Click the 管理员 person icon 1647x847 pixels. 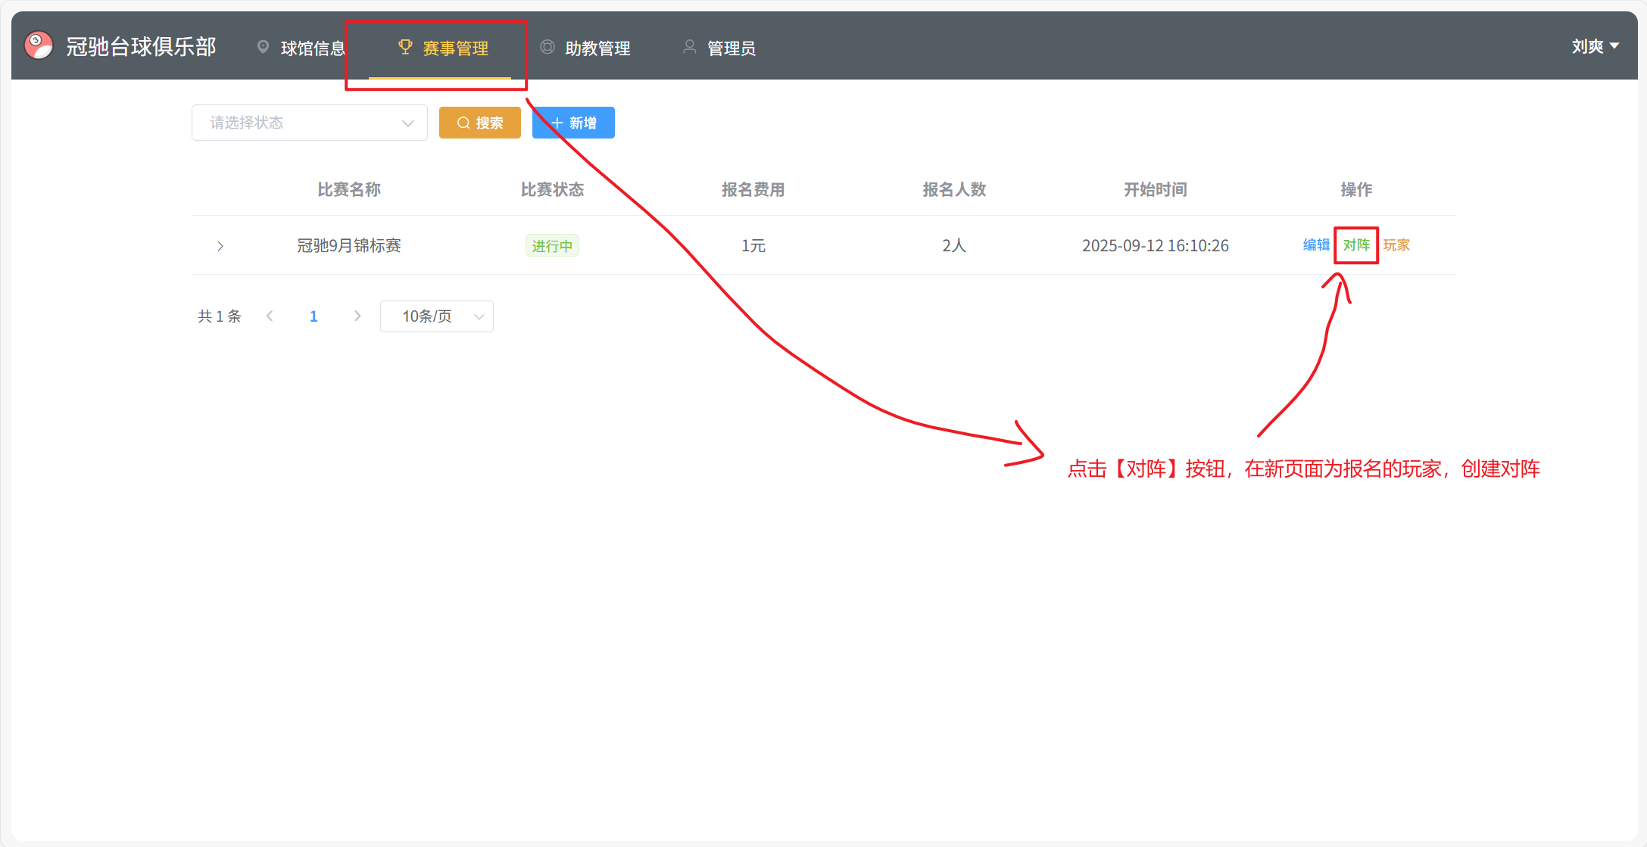click(689, 47)
